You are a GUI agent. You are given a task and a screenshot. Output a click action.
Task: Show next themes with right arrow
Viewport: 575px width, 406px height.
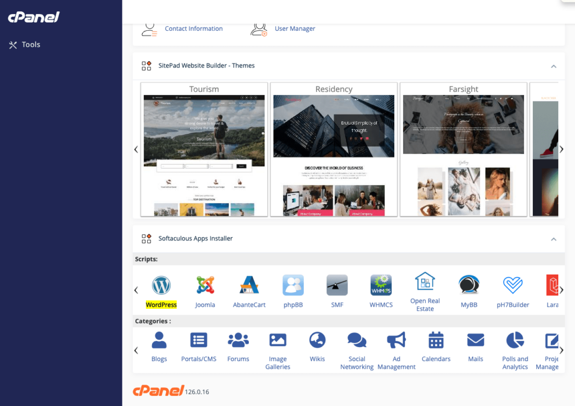pyautogui.click(x=562, y=149)
